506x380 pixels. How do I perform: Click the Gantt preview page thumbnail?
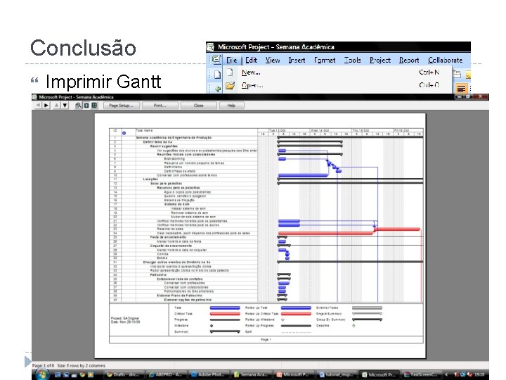point(260,236)
